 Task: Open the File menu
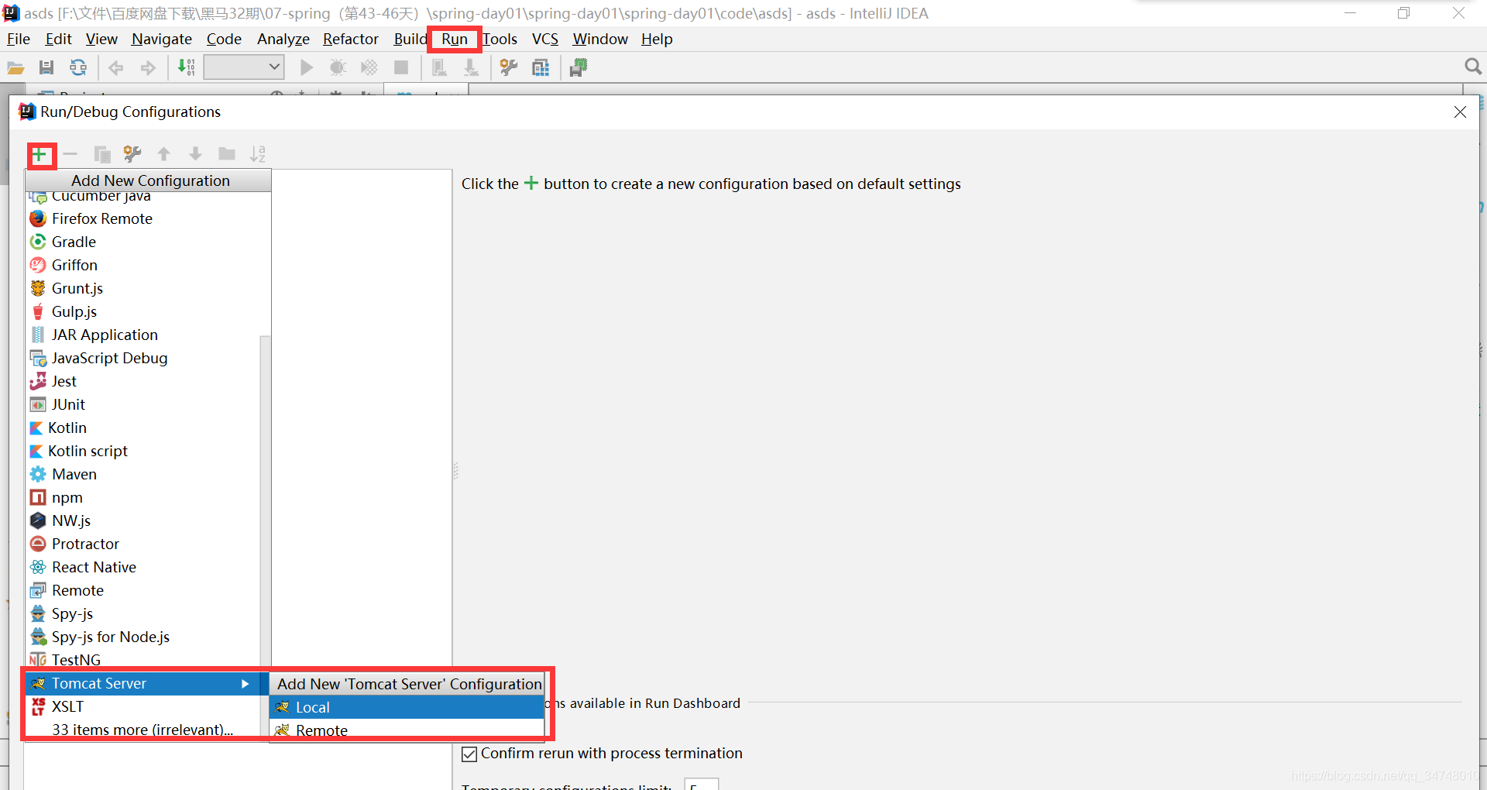tap(18, 39)
